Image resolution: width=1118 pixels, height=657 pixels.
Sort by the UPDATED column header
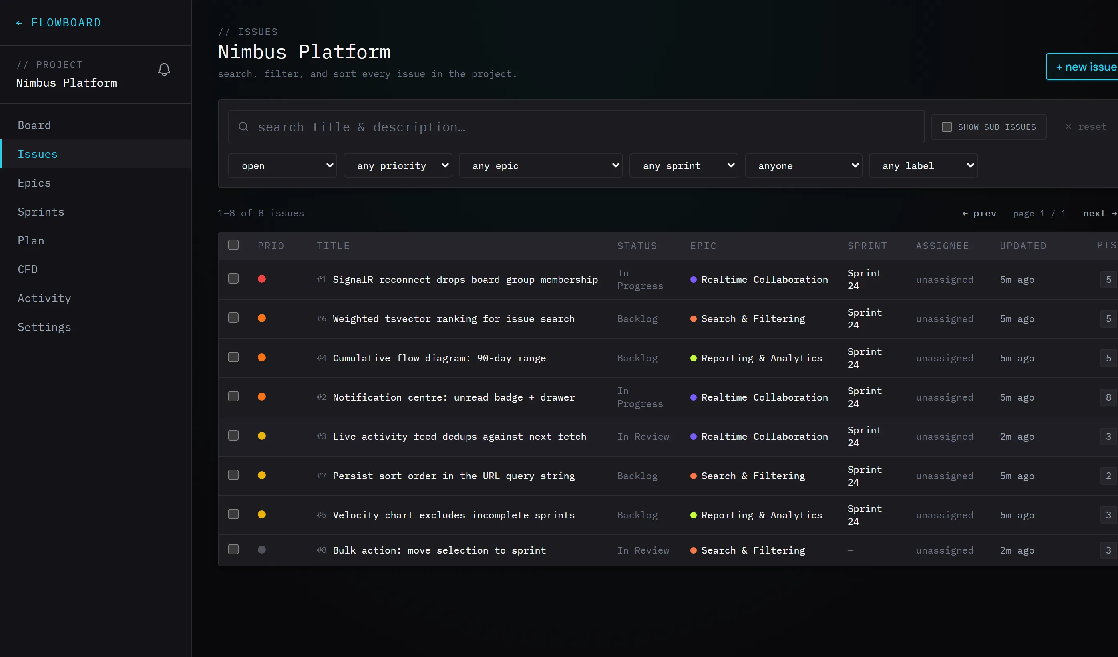coord(1023,246)
